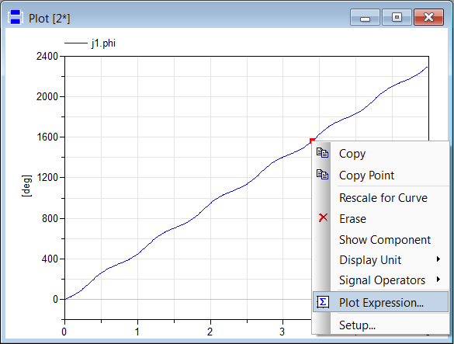This screenshot has height=344, width=454.
Task: Click the Copy Point icon
Action: pos(322,175)
